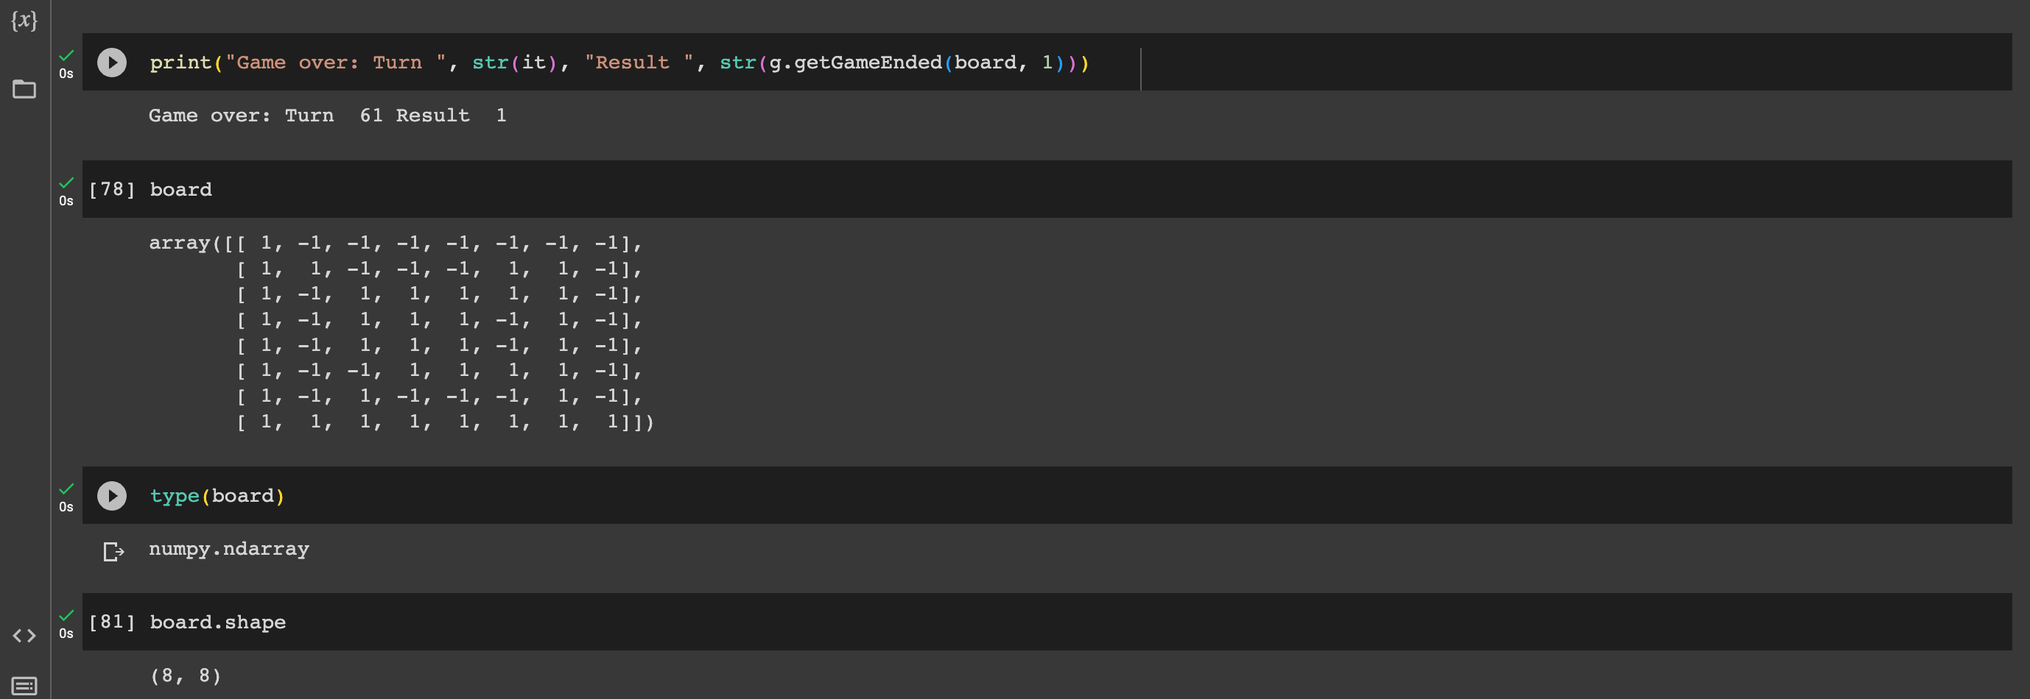Click the green check status of board.shape cell
The height and width of the screenshot is (699, 2030).
pos(66,616)
